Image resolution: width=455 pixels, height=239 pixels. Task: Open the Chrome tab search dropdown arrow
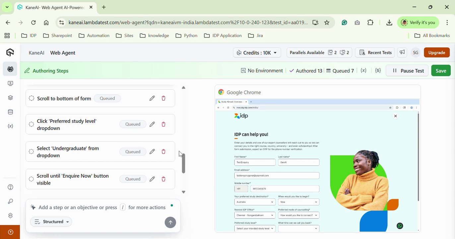(7, 7)
